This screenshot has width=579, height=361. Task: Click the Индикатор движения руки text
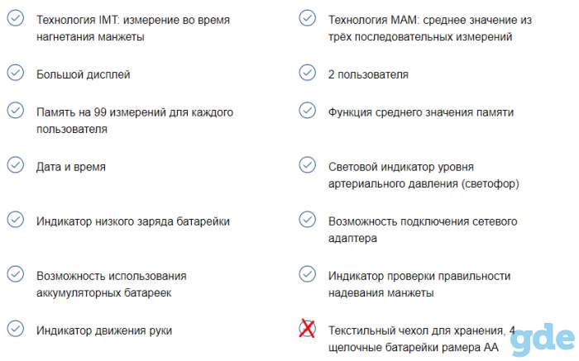tap(104, 330)
